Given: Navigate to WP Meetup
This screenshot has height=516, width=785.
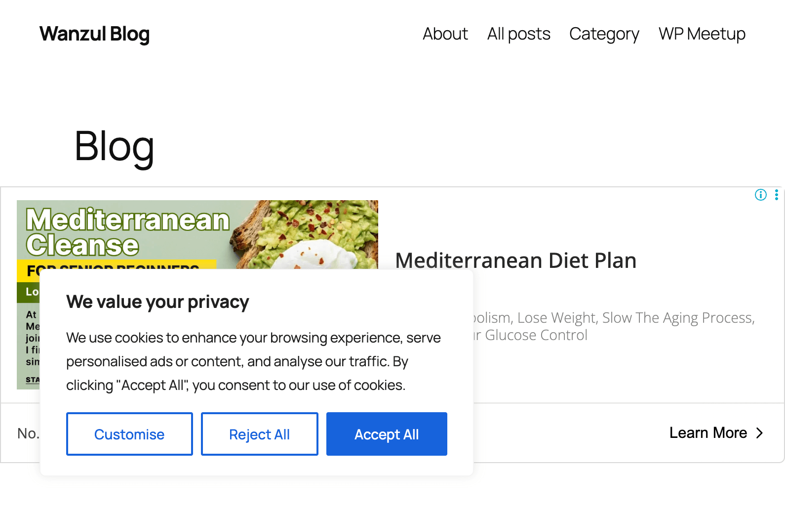Looking at the screenshot, I should click(702, 34).
